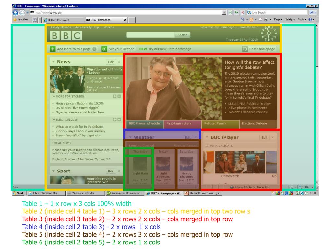The height and width of the screenshot is (249, 332).
Task: Open the Quick Tabs dropdown arrow
Action: 40,20
